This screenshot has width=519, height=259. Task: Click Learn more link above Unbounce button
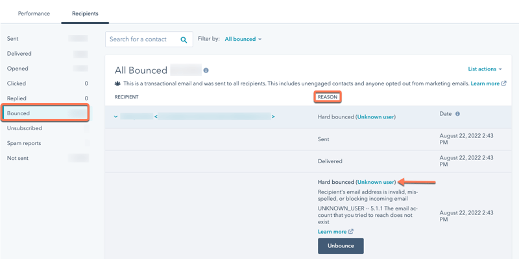point(332,232)
